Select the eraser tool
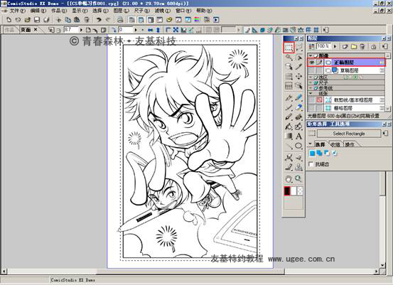393x285 pixels. [x=298, y=107]
